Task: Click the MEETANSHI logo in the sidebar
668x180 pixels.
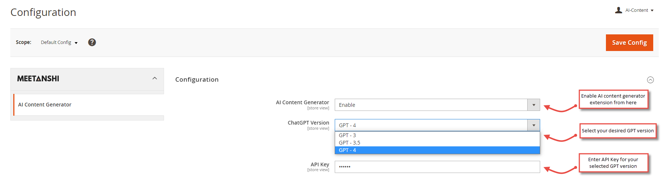Action: 38,79
